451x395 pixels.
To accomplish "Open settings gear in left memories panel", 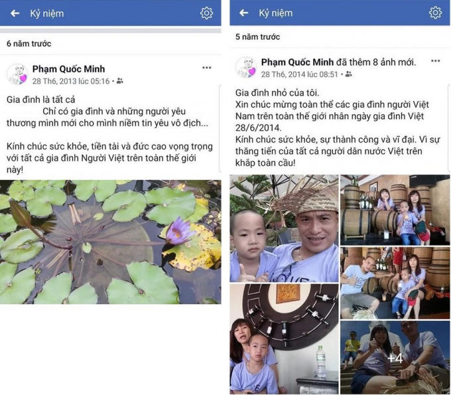I will click(206, 13).
